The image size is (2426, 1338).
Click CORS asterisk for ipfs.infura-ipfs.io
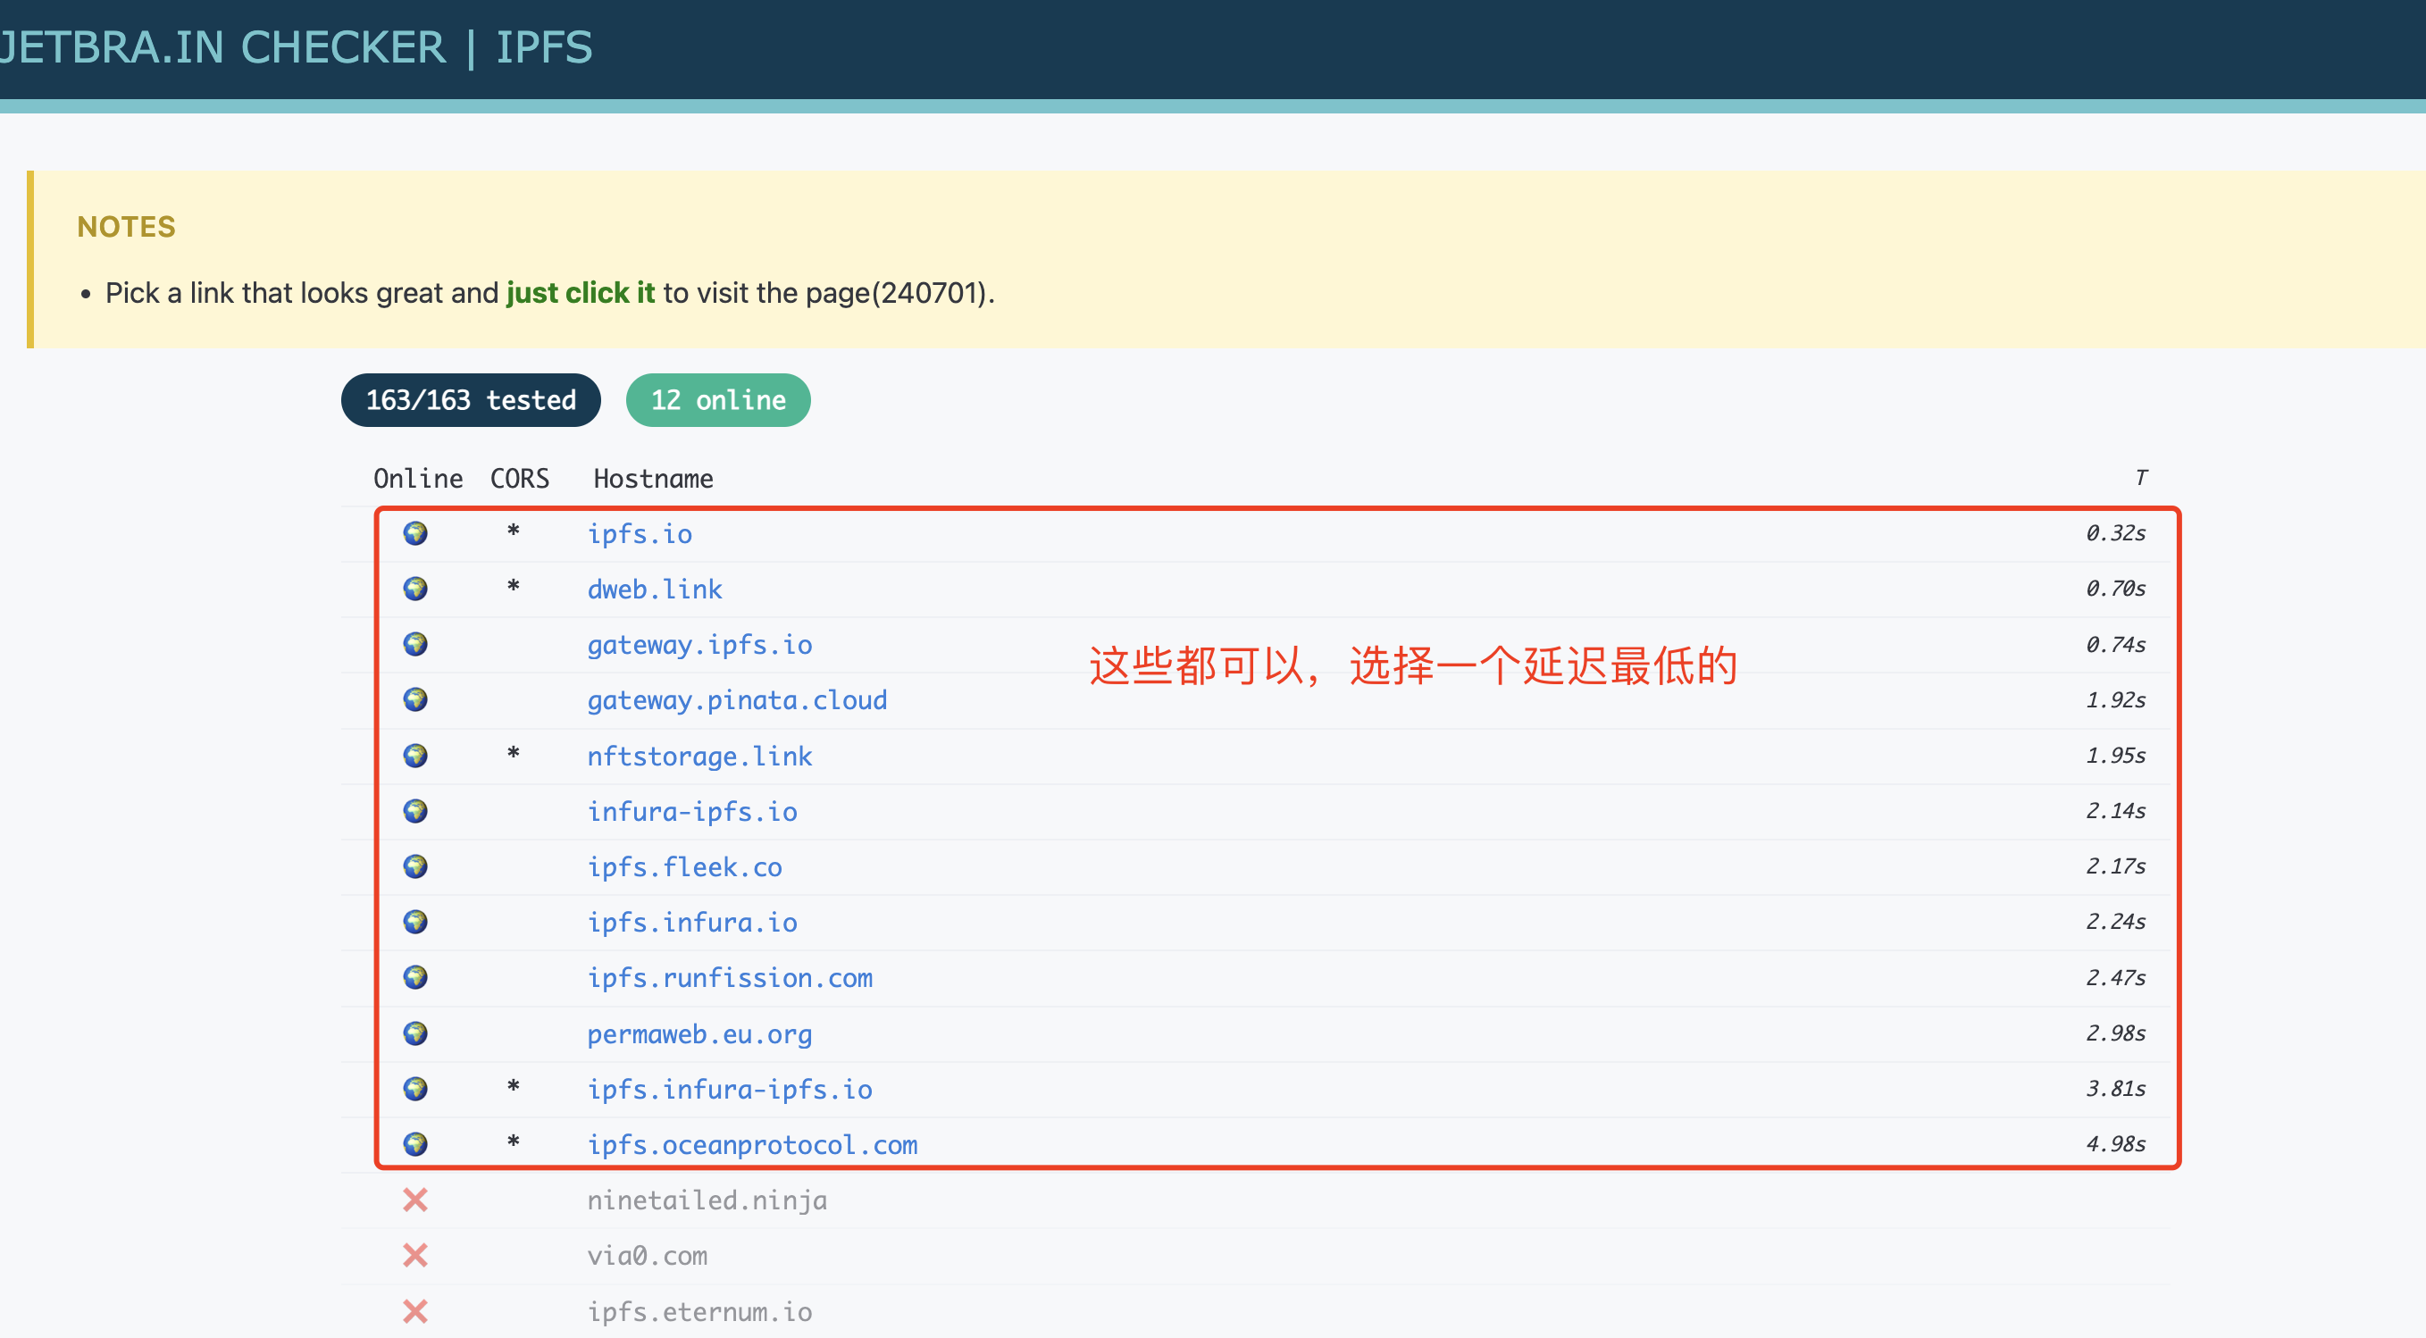point(514,1085)
